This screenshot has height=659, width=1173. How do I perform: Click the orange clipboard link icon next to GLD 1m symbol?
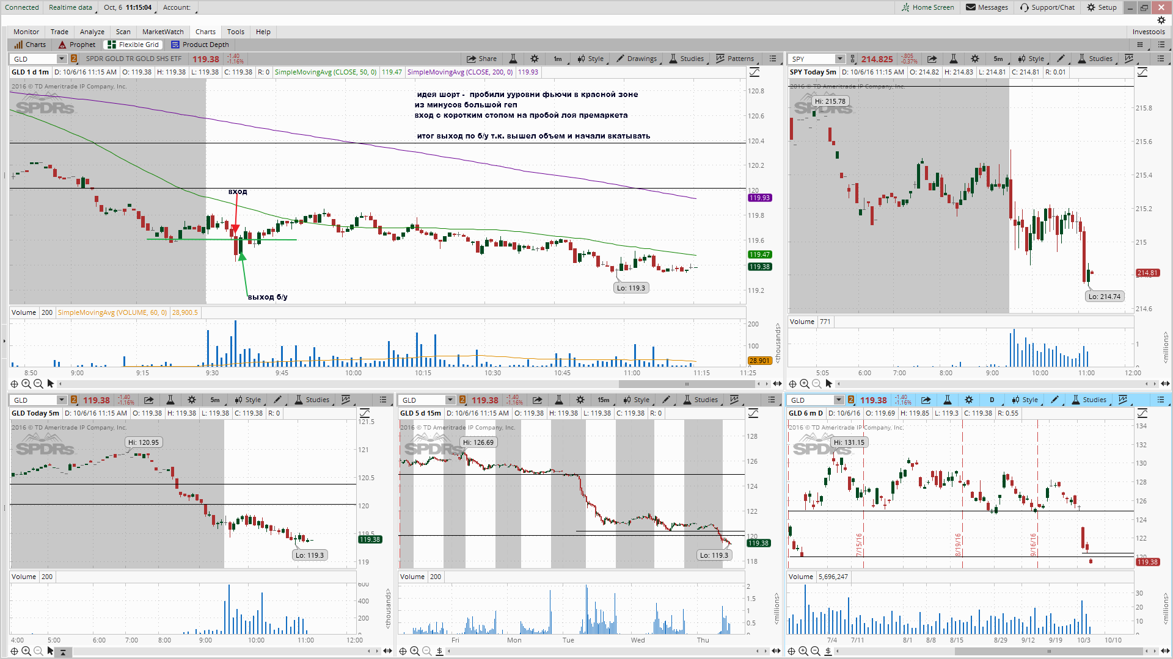pos(74,59)
